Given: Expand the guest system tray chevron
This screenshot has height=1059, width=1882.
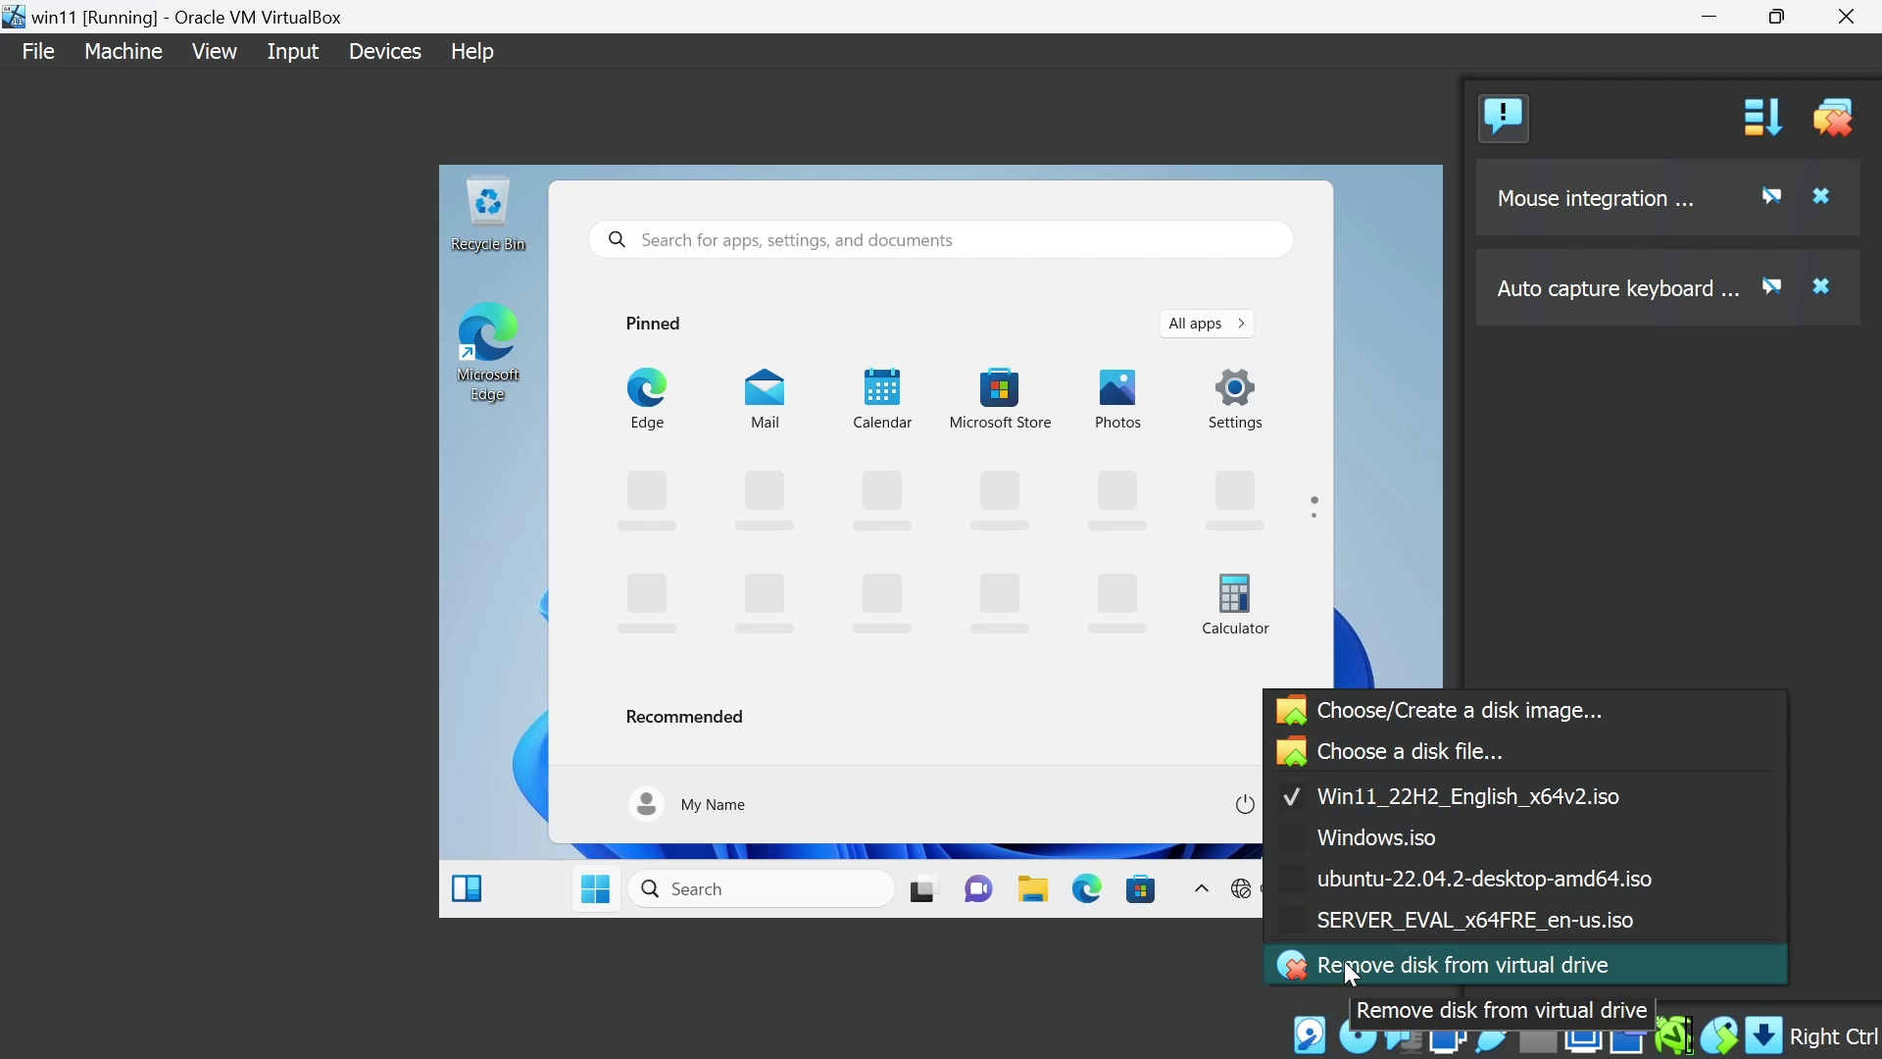Looking at the screenshot, I should click(1201, 889).
